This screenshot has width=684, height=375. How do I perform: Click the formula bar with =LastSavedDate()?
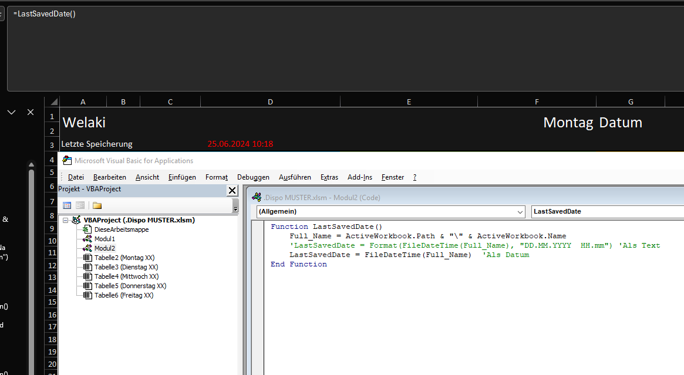tap(345, 48)
